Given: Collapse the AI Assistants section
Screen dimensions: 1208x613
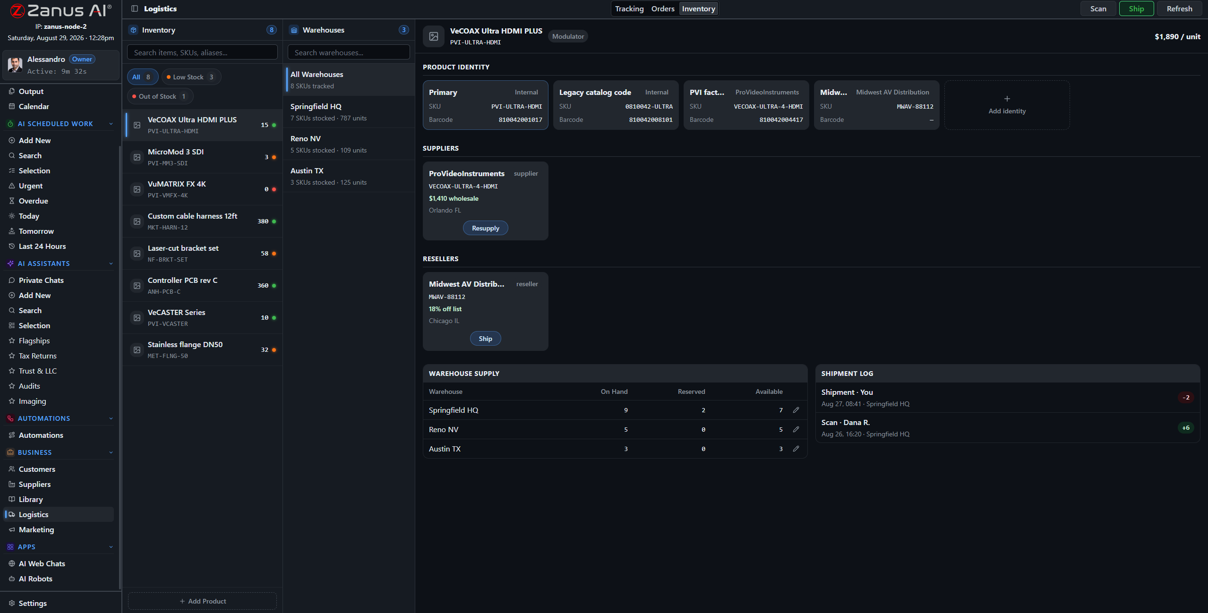Looking at the screenshot, I should (x=111, y=264).
